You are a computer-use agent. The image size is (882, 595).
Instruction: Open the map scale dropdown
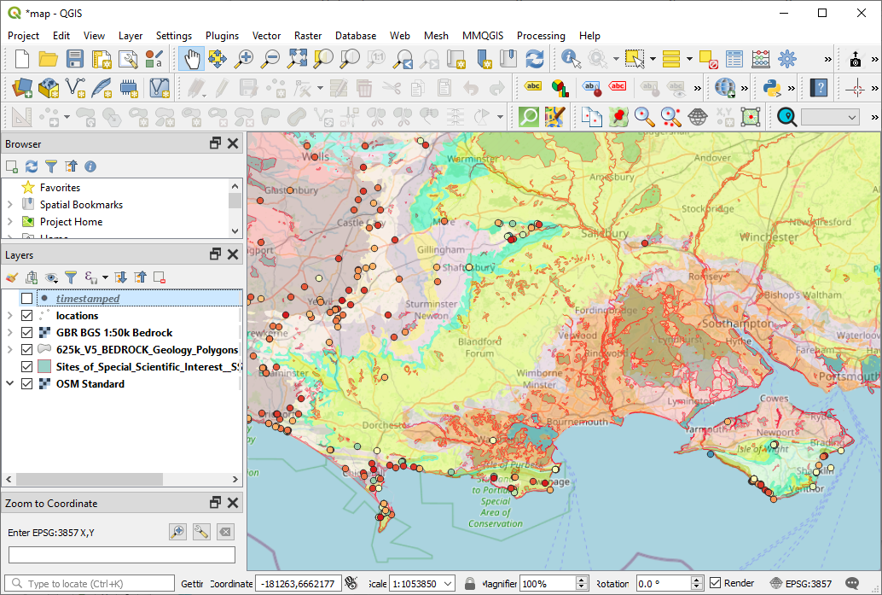[x=449, y=584]
